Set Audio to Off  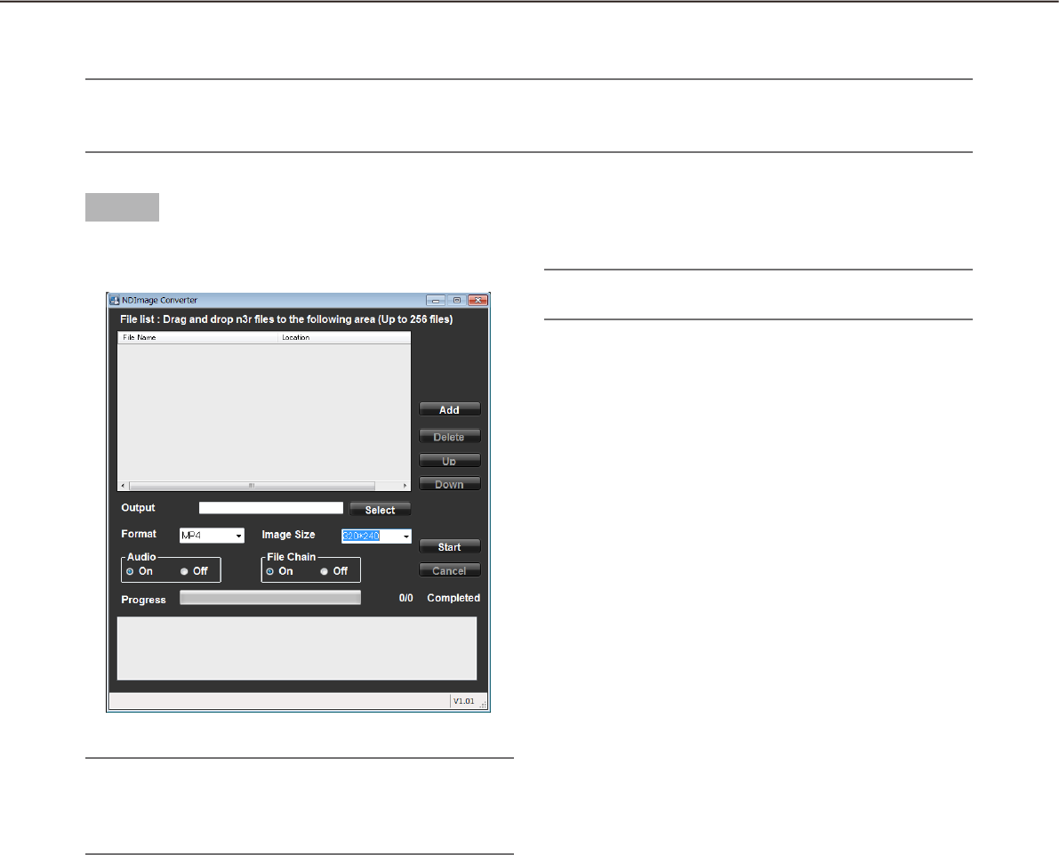(184, 572)
